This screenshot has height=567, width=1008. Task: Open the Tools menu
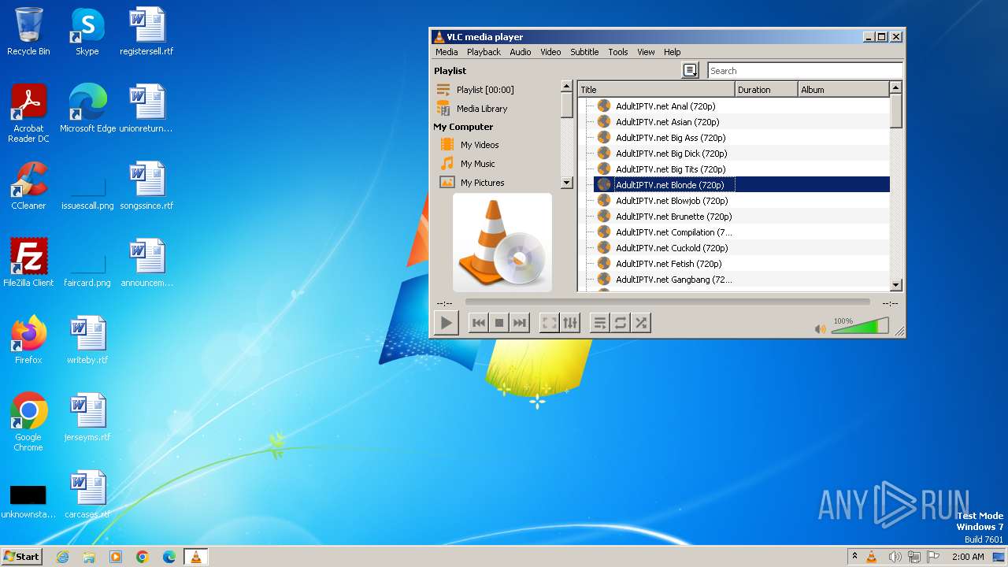[x=618, y=52]
